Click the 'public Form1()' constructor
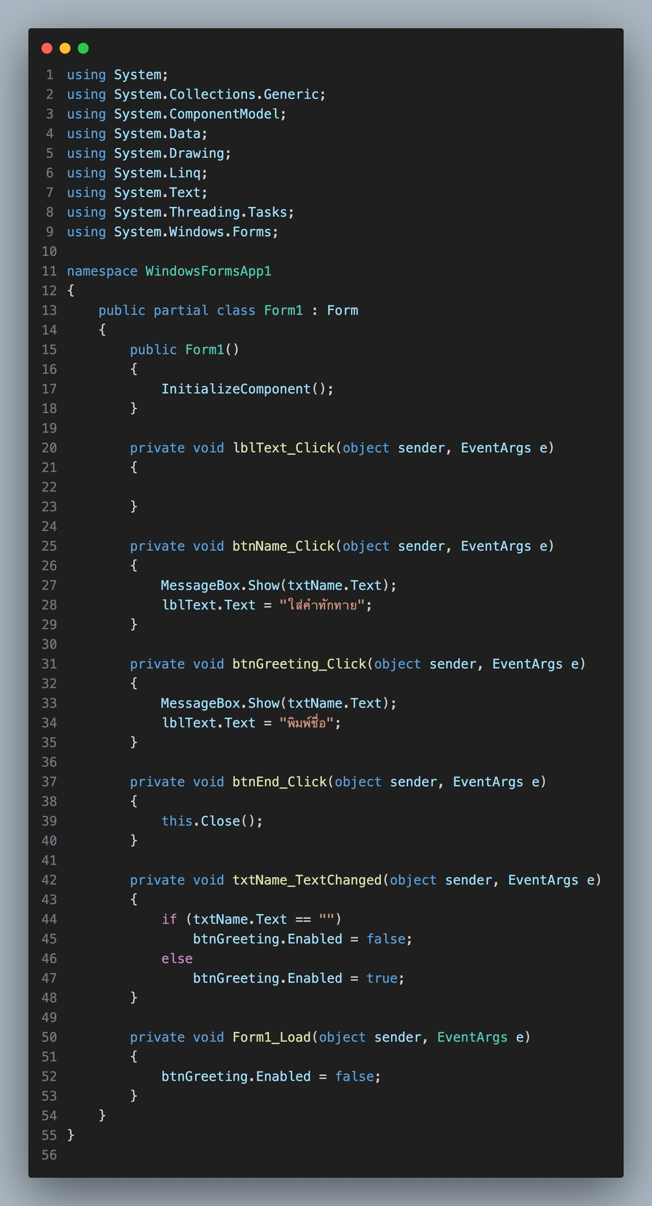Image resolution: width=652 pixels, height=1206 pixels. pos(185,350)
